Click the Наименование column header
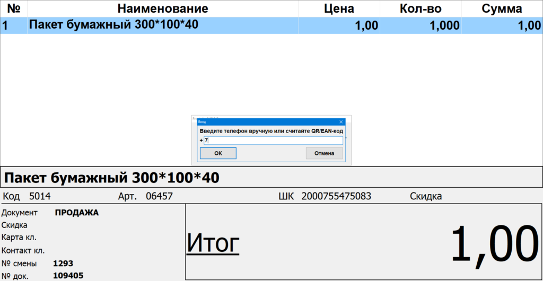This screenshot has height=281, width=543. tap(162, 8)
